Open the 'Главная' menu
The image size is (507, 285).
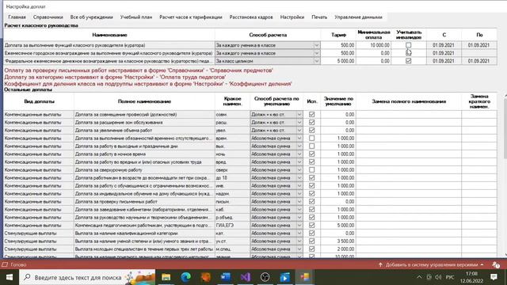pos(17,17)
